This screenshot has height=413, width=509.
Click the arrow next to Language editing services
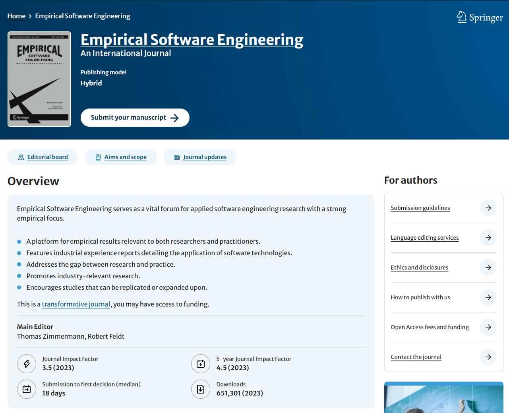tap(488, 238)
